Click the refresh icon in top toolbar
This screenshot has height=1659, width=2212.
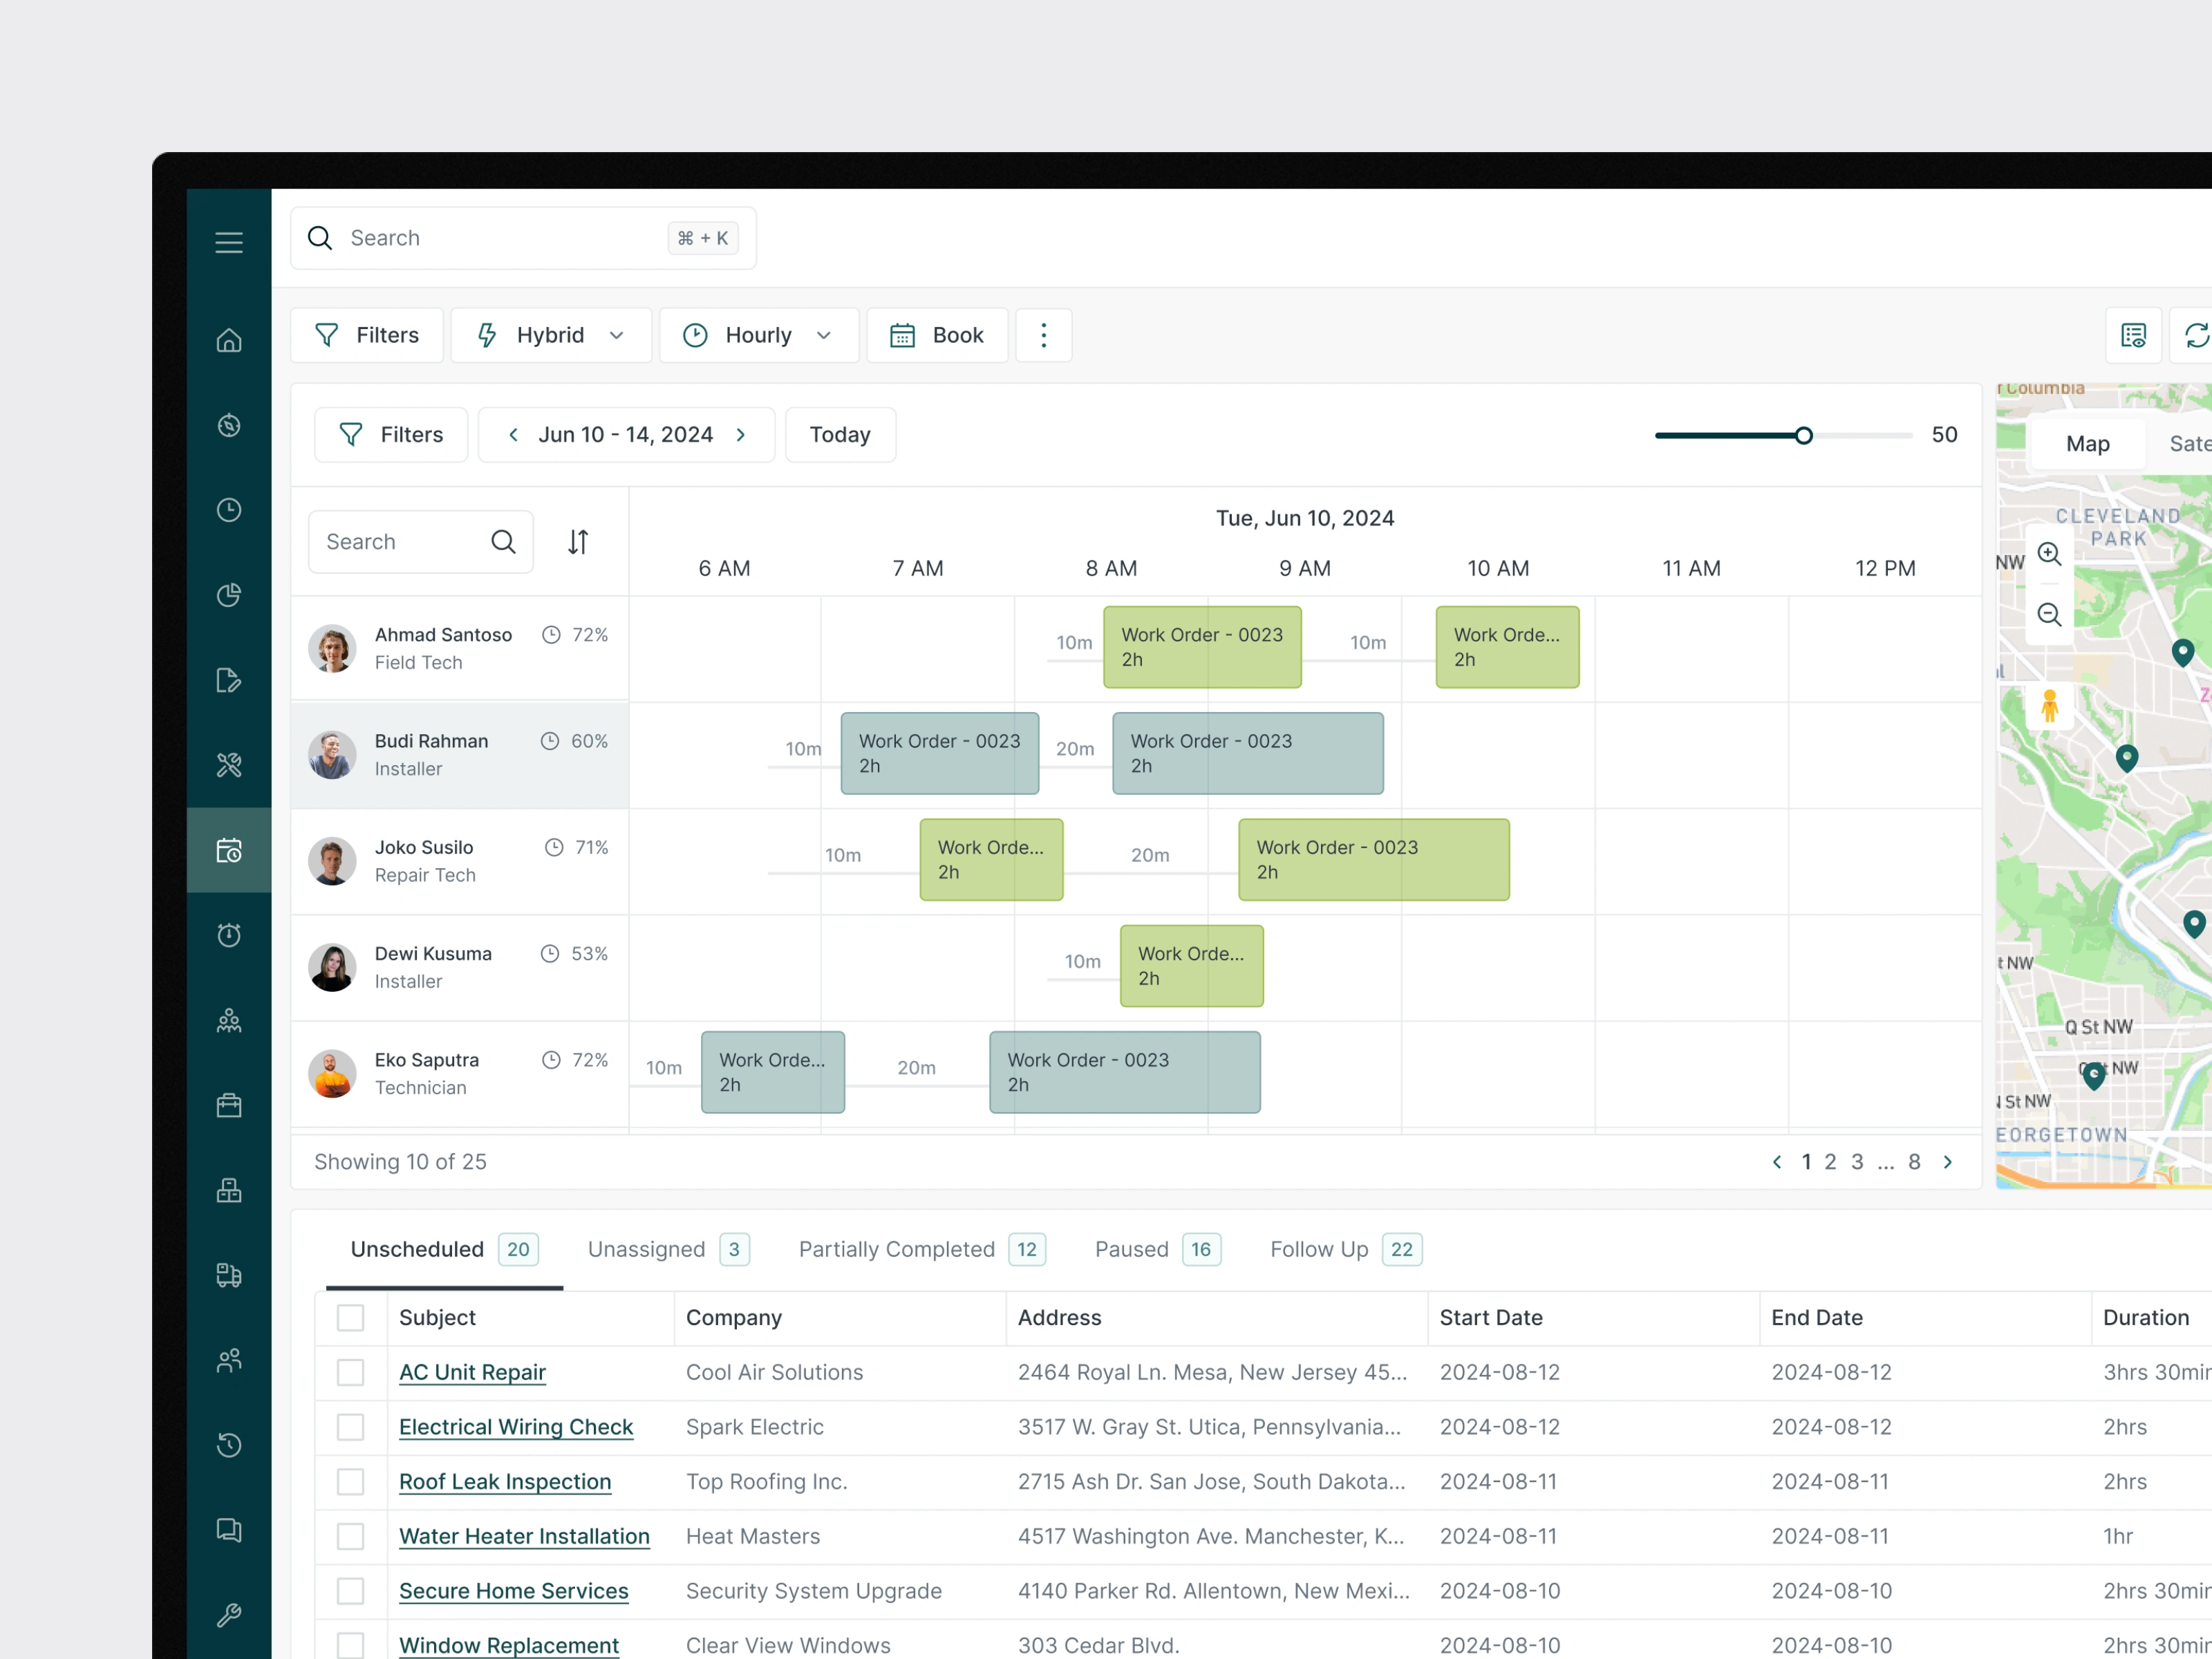point(2196,335)
